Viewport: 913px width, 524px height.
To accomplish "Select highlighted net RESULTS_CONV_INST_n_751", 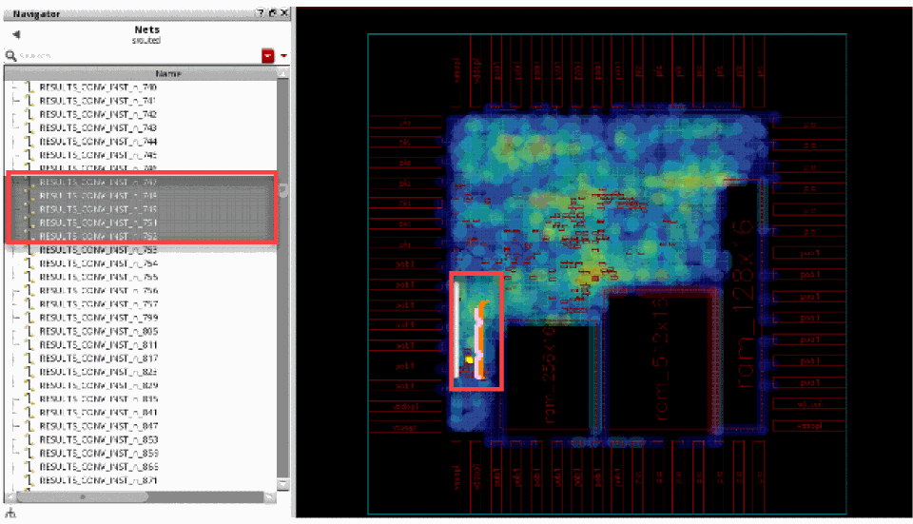I will pos(98,223).
